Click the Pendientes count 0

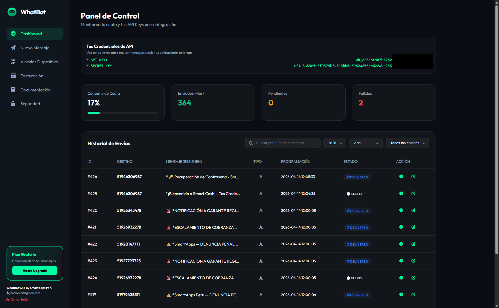point(271,103)
